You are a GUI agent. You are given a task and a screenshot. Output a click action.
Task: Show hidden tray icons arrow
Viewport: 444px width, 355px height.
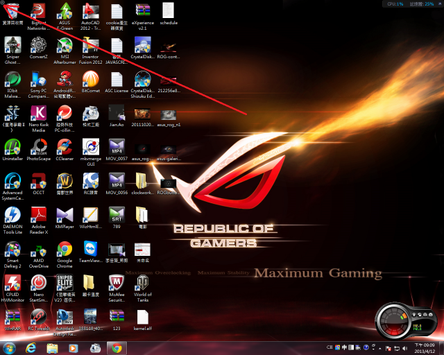[380, 348]
